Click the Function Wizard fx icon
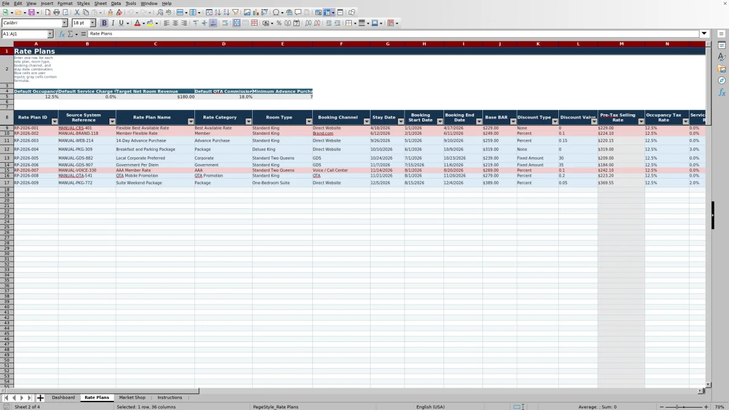The height and width of the screenshot is (410, 729). point(62,33)
